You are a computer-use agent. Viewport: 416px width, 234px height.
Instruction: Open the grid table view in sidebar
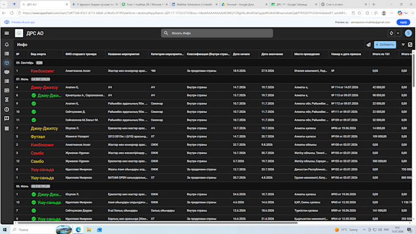click(7, 128)
